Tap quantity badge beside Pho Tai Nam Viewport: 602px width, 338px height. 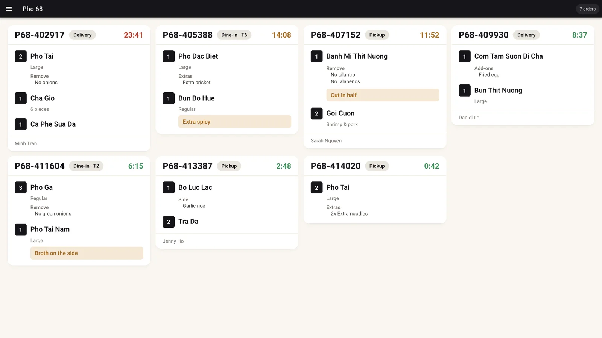[x=21, y=229]
